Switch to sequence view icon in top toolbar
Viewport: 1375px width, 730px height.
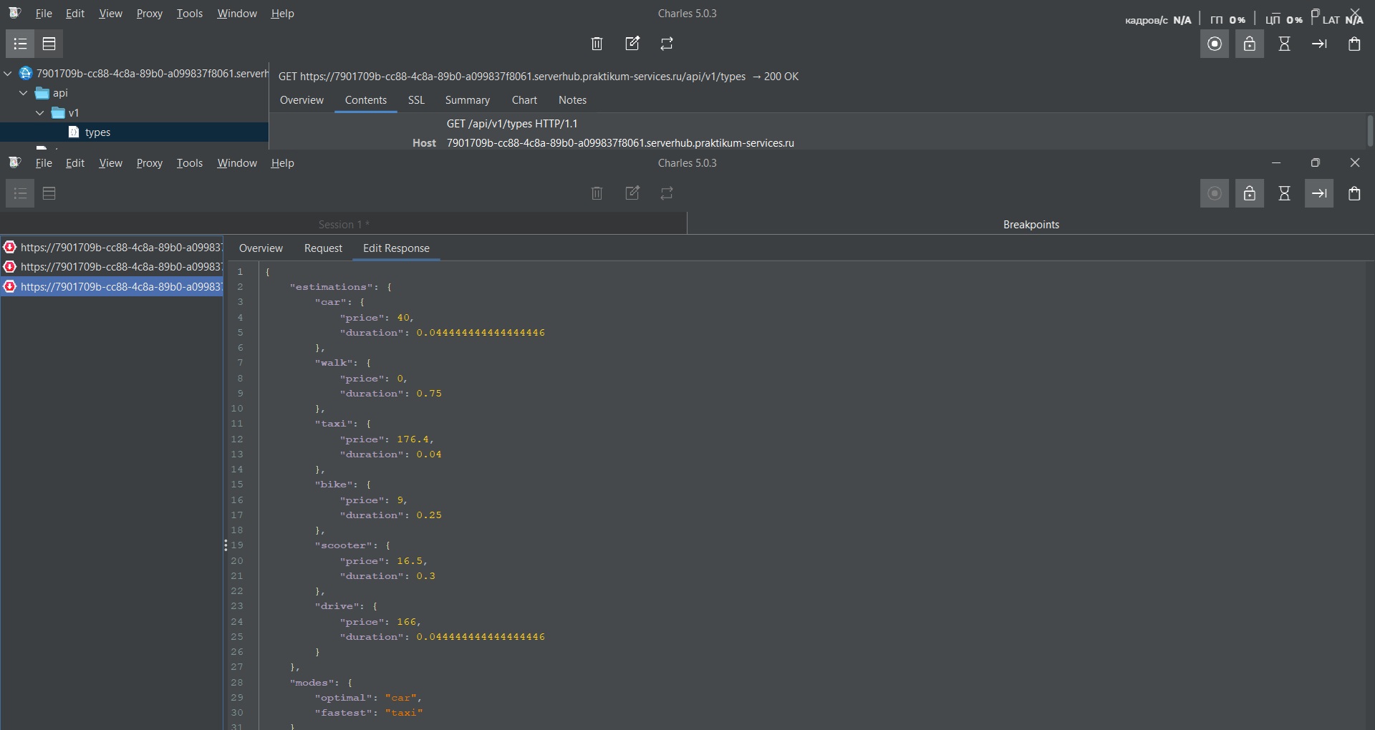pos(49,44)
